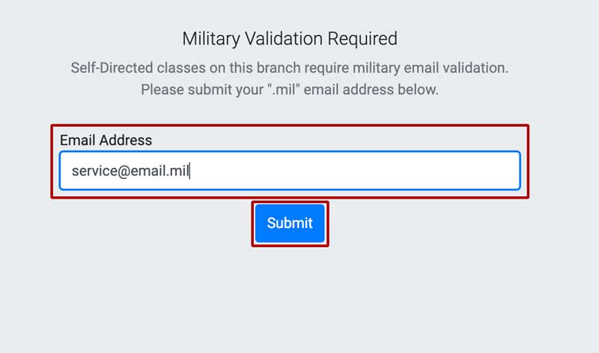599x353 pixels.
Task: Focus the Email Address input field
Action: coord(289,171)
